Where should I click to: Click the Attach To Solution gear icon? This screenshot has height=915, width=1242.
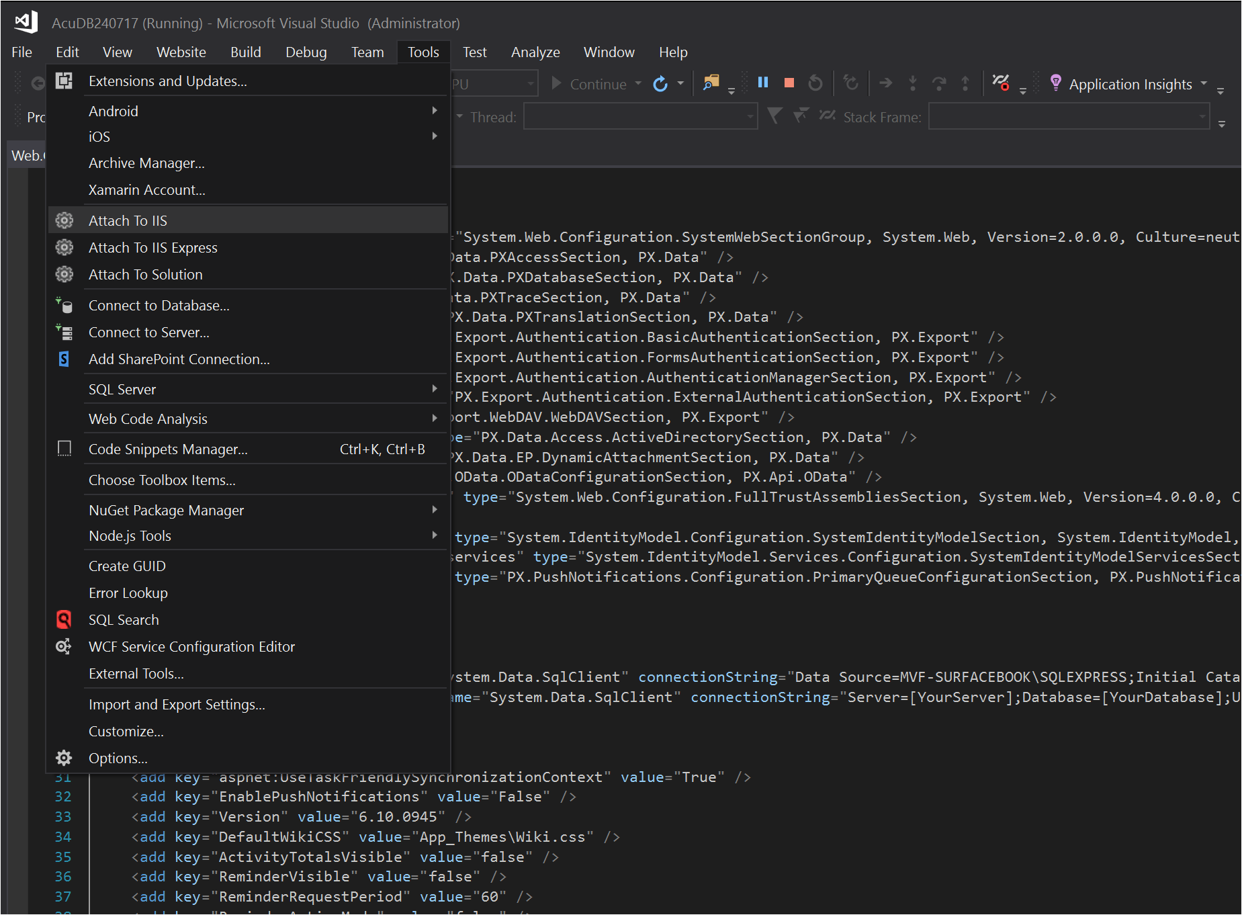(64, 274)
